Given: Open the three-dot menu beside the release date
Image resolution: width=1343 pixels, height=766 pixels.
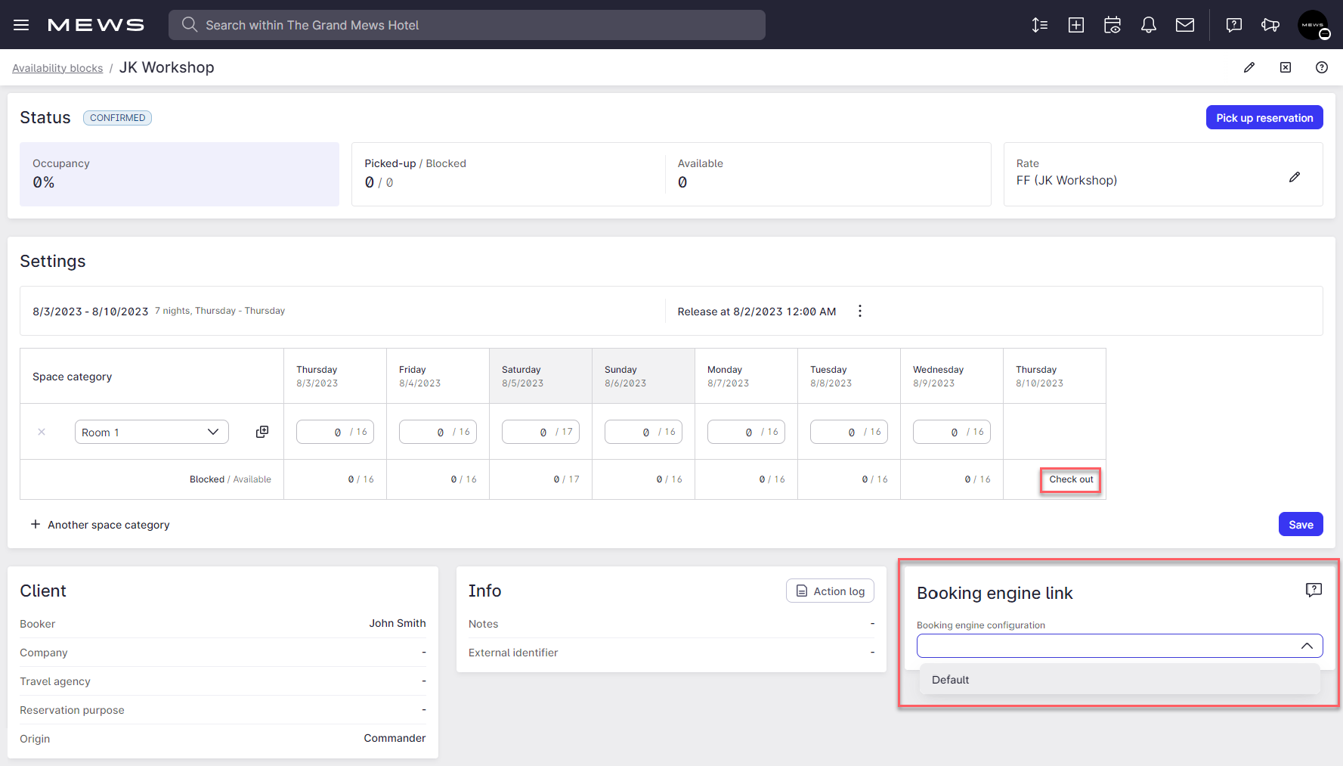Looking at the screenshot, I should (859, 310).
